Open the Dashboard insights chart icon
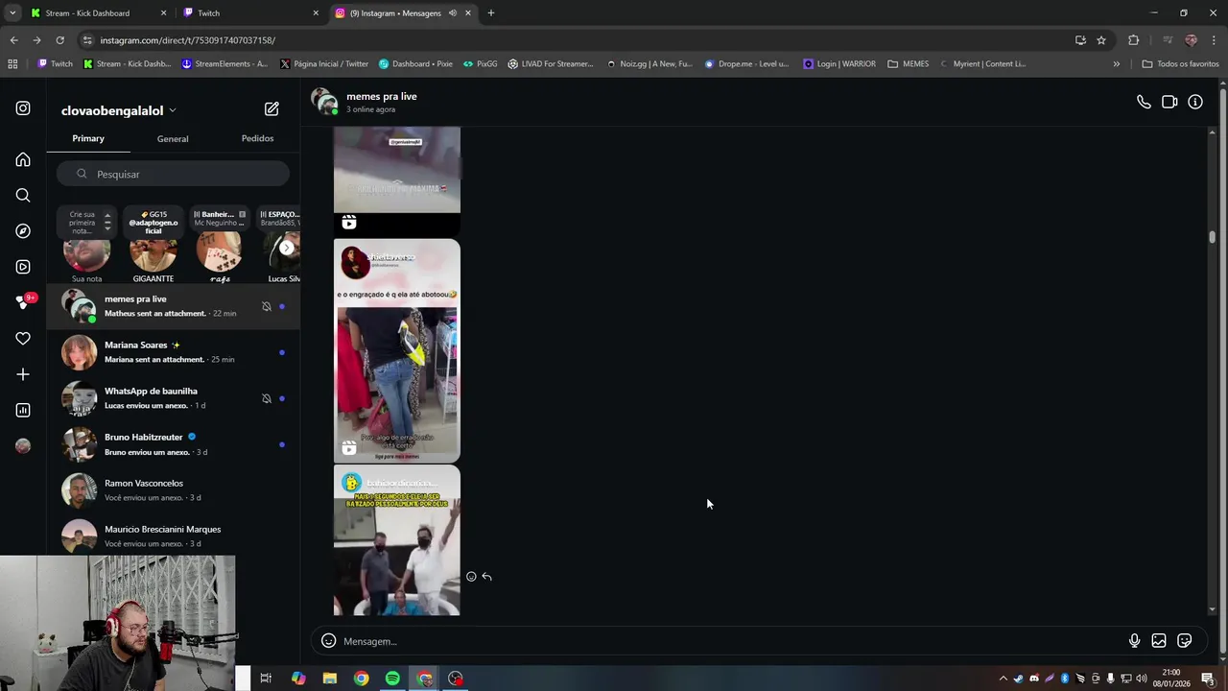Screen dimensions: 1228x691 (23, 410)
